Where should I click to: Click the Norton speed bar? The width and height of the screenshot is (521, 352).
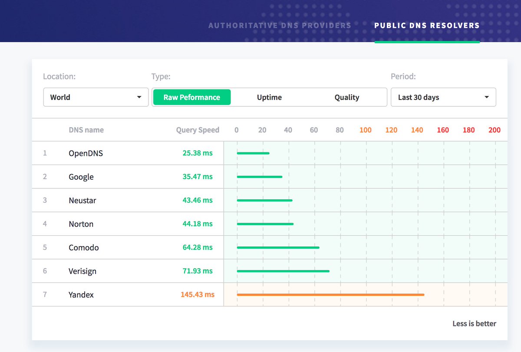click(265, 224)
